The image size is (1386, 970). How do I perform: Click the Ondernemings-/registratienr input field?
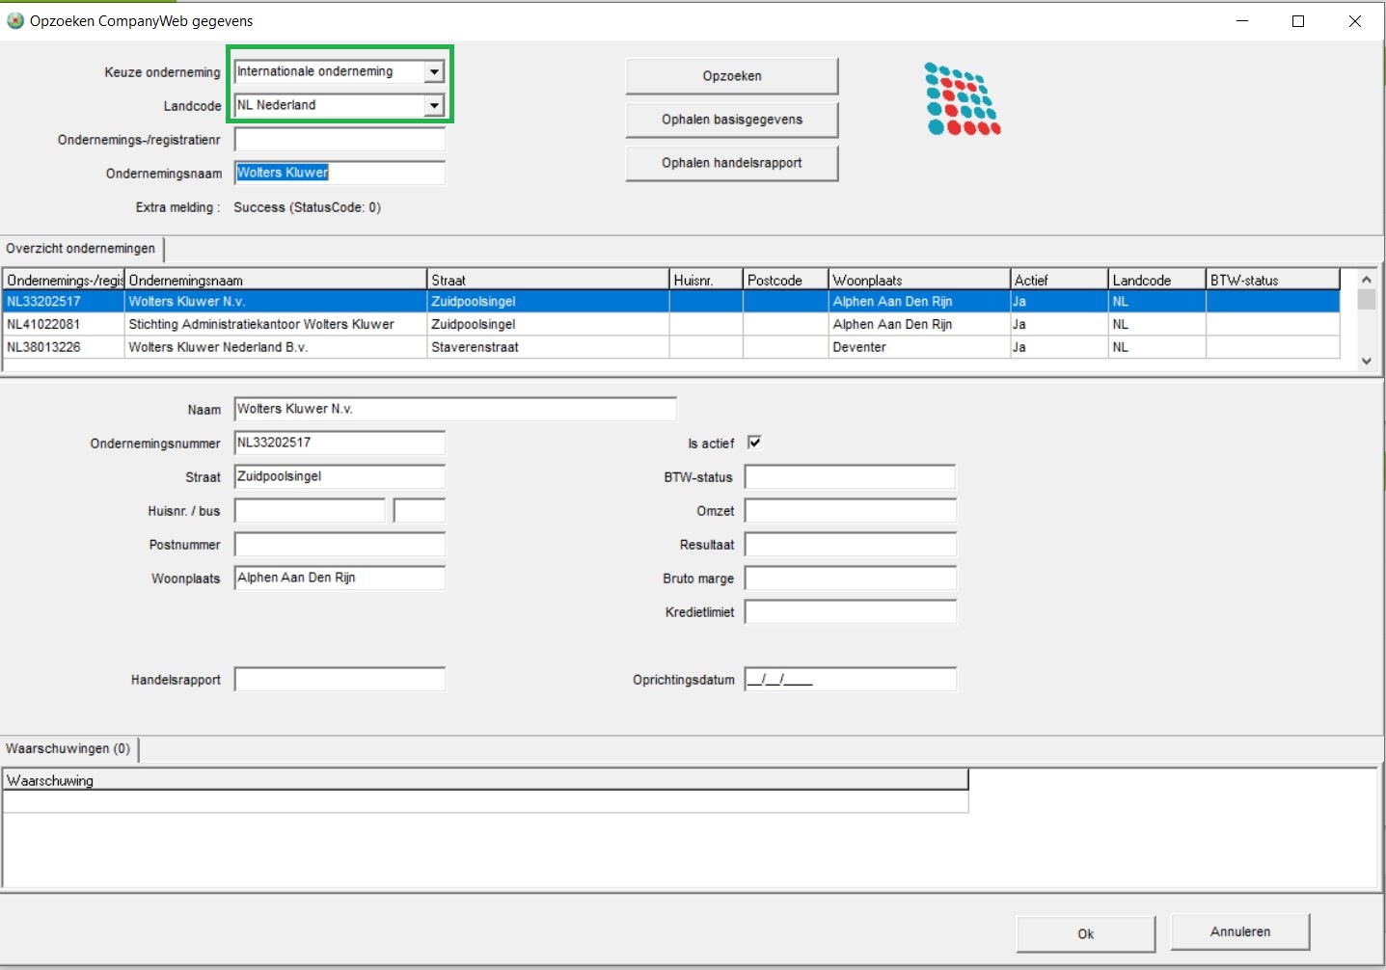point(340,140)
